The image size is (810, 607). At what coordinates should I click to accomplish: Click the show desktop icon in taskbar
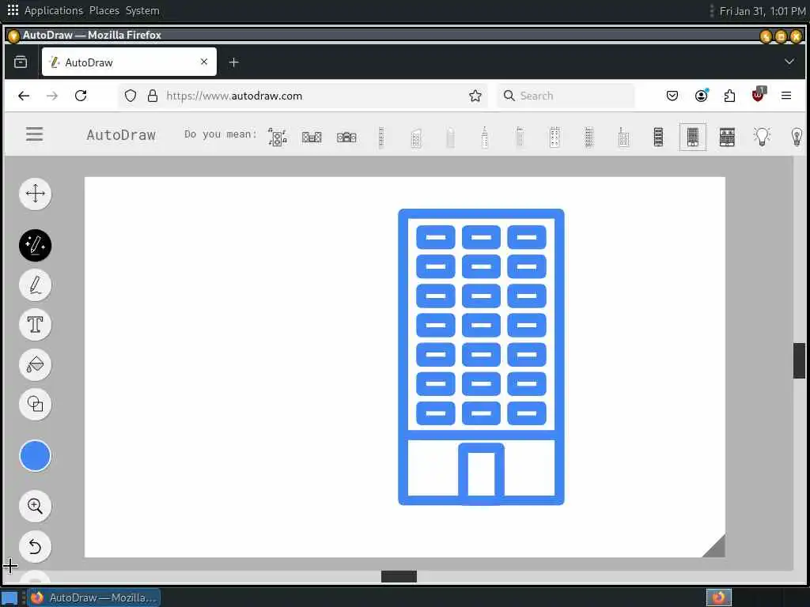coord(9,598)
